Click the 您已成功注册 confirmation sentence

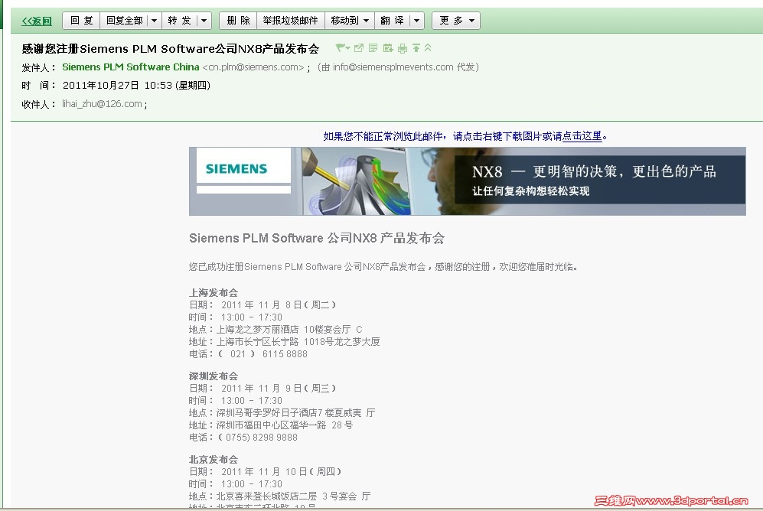383,266
